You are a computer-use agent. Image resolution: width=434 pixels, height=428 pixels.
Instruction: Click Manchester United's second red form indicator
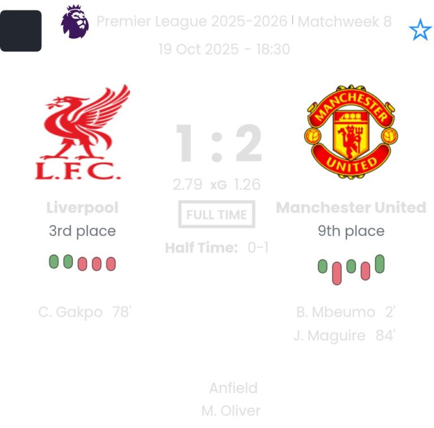click(365, 271)
